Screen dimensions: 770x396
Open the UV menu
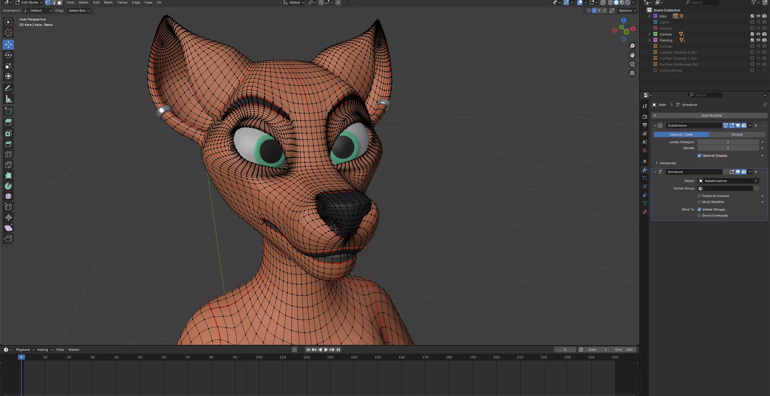tap(159, 2)
